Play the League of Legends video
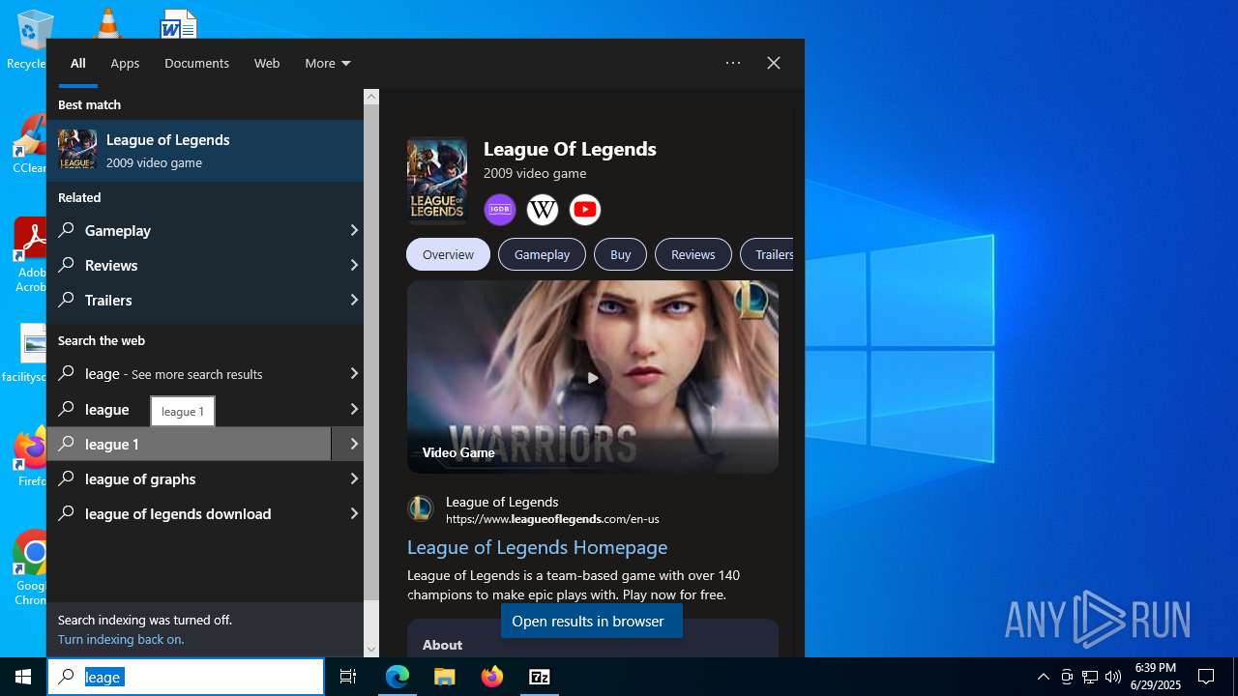 [x=593, y=377]
